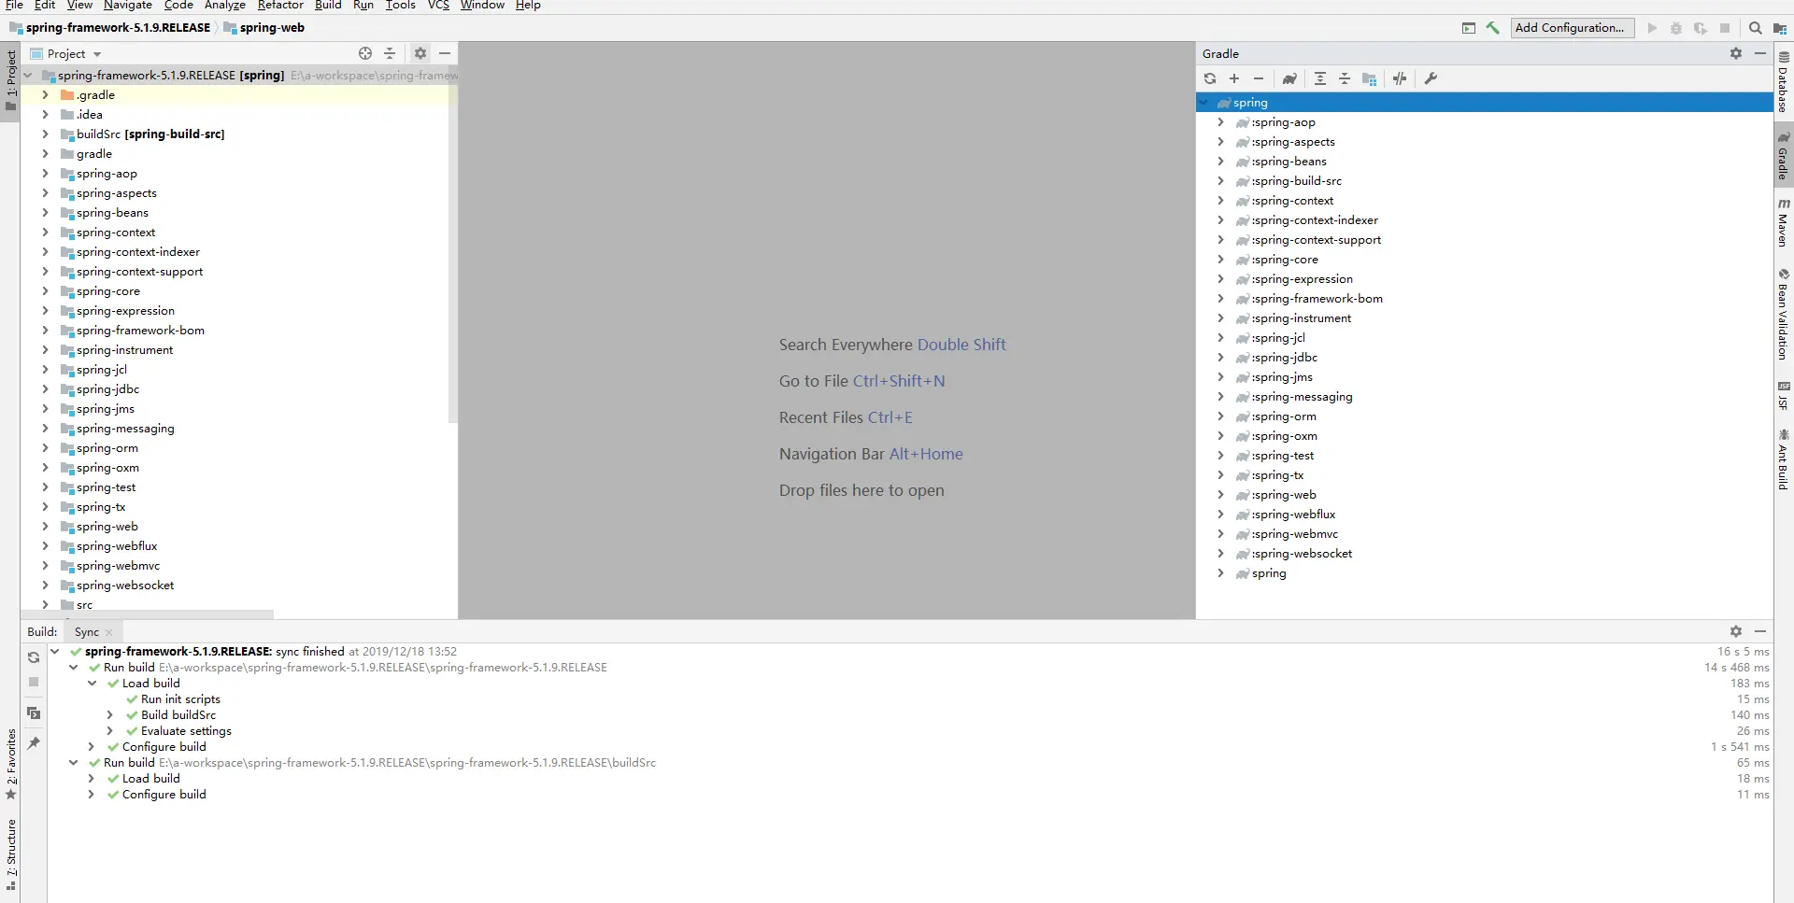Open Project panel gear settings
The height and width of the screenshot is (903, 1794).
(420, 53)
